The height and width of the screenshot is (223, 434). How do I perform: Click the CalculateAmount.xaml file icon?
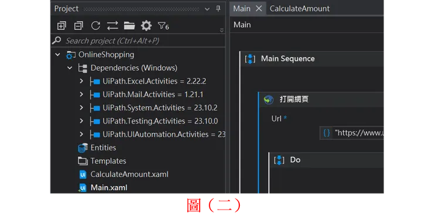tap(83, 174)
